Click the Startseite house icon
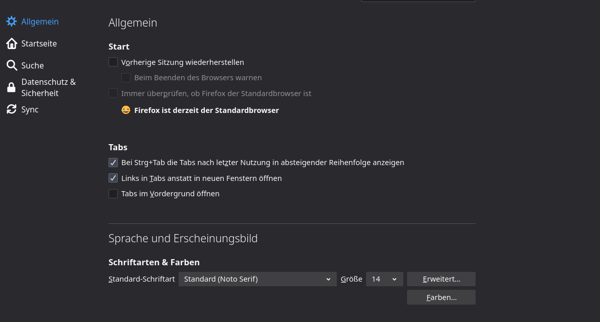Viewport: 600px width, 322px height. click(11, 43)
